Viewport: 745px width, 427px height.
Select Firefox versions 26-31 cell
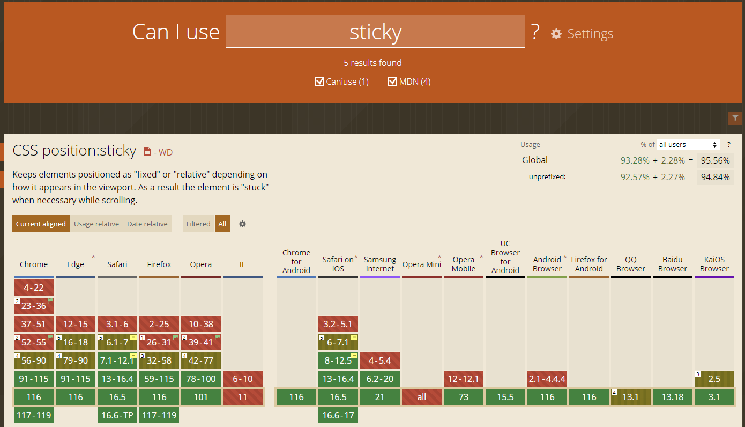(x=159, y=342)
